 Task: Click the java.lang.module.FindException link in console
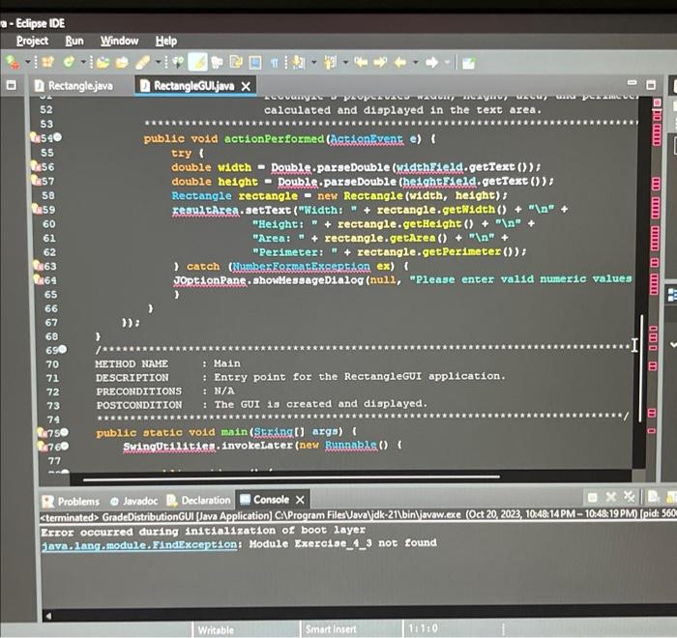pyautogui.click(x=139, y=545)
